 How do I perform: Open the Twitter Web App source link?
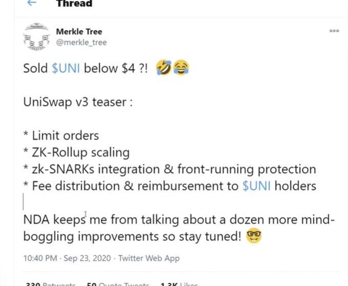[x=149, y=258]
